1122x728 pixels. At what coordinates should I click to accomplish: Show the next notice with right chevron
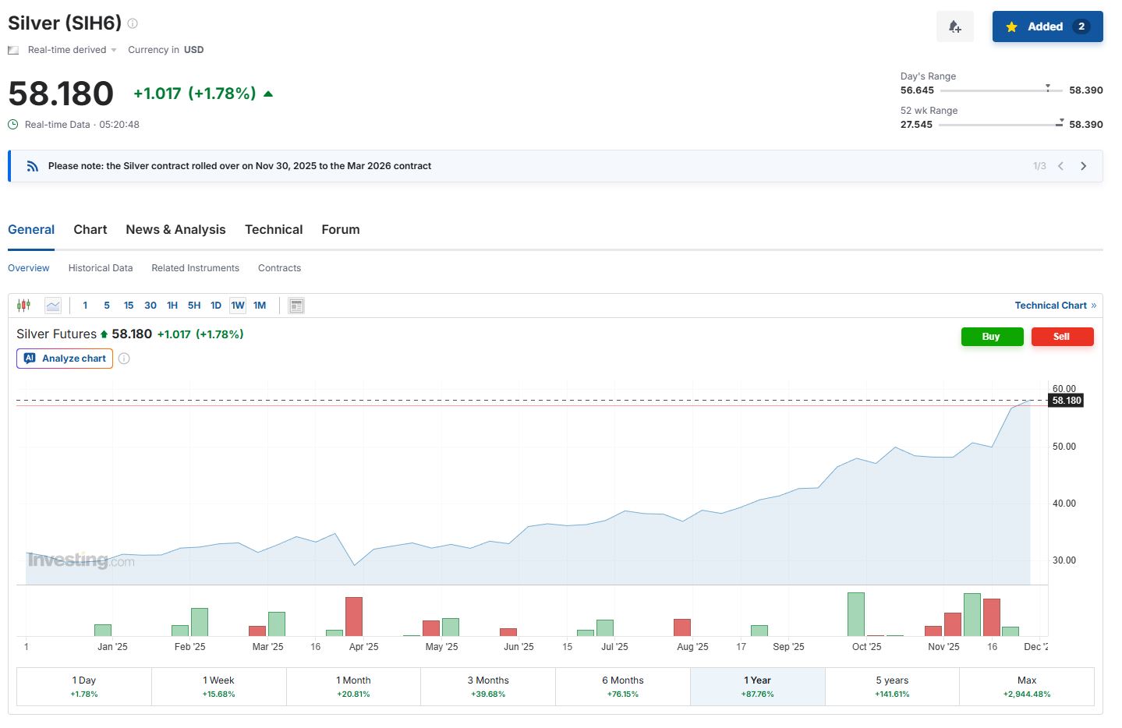tap(1083, 166)
